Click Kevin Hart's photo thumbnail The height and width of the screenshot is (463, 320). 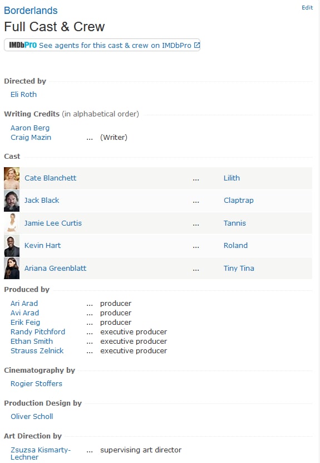pos(12,246)
